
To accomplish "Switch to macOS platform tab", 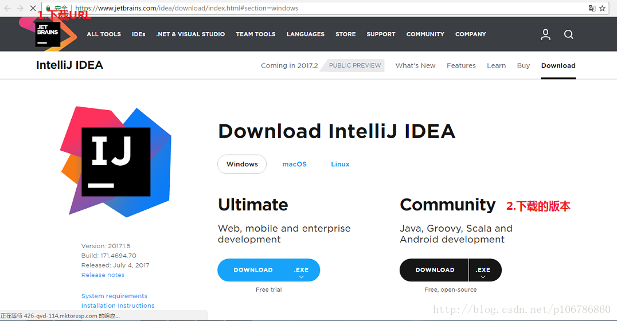I will tap(294, 164).
